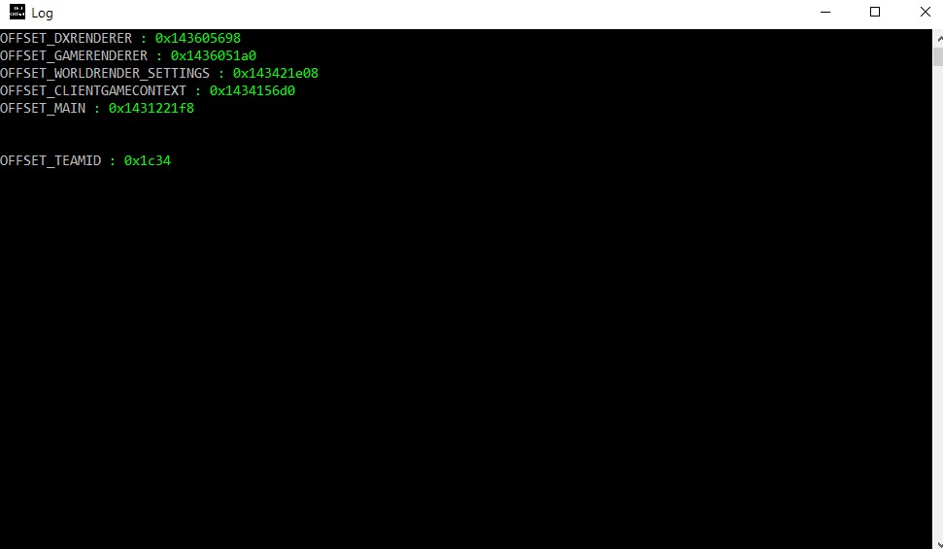Viewport: 943px width, 549px height.
Task: Click the OFFSET_MAIN label
Action: tap(43, 108)
